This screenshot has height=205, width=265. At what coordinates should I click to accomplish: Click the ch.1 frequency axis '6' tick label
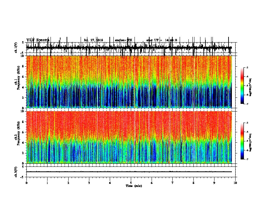pyautogui.click(x=23, y=77)
